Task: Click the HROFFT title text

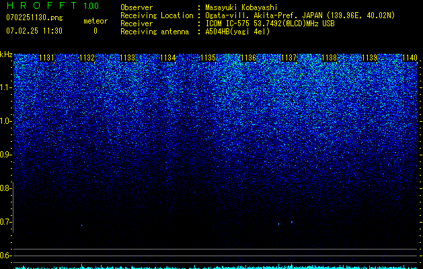Action: click(x=42, y=5)
